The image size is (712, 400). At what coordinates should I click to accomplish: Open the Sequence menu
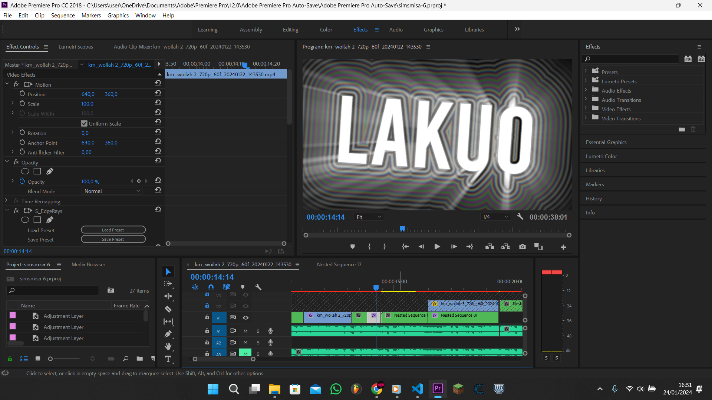pos(63,15)
